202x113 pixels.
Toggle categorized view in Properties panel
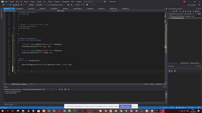pyautogui.click(x=169, y=71)
